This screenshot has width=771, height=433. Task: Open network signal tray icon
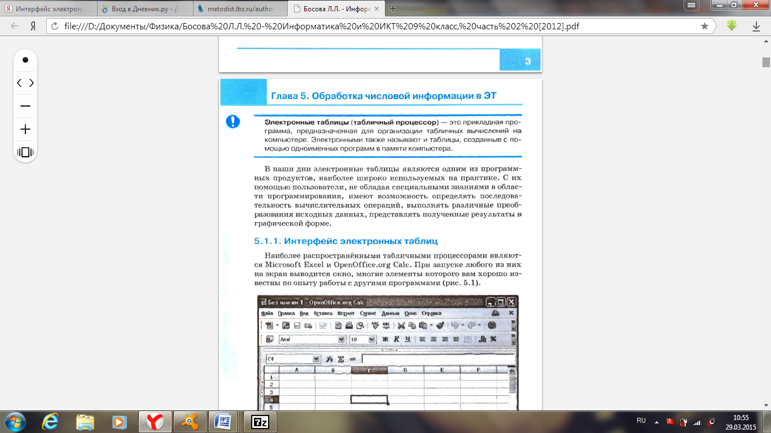[x=698, y=422]
